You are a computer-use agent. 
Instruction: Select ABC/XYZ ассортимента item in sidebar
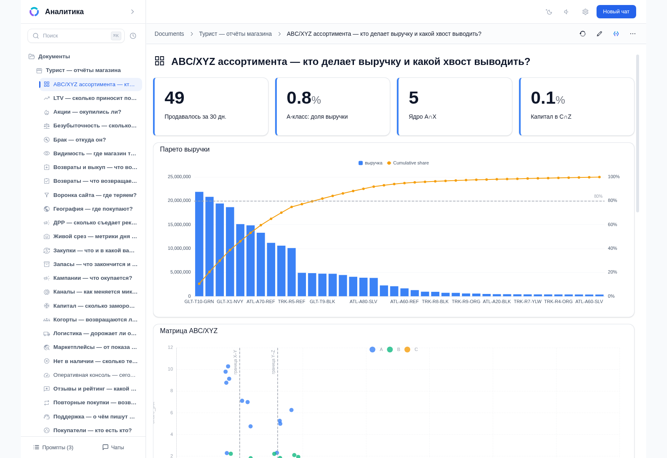click(x=90, y=84)
